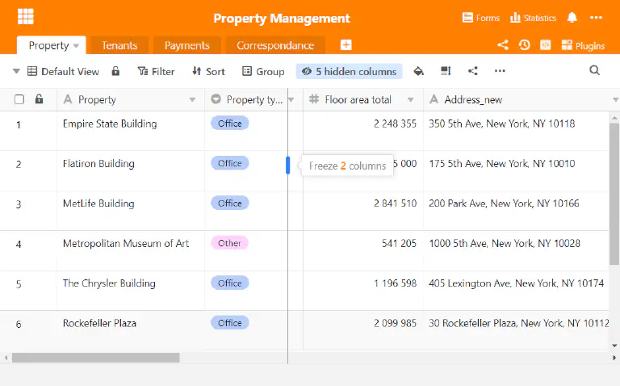Open the Statistics link

[x=533, y=18]
